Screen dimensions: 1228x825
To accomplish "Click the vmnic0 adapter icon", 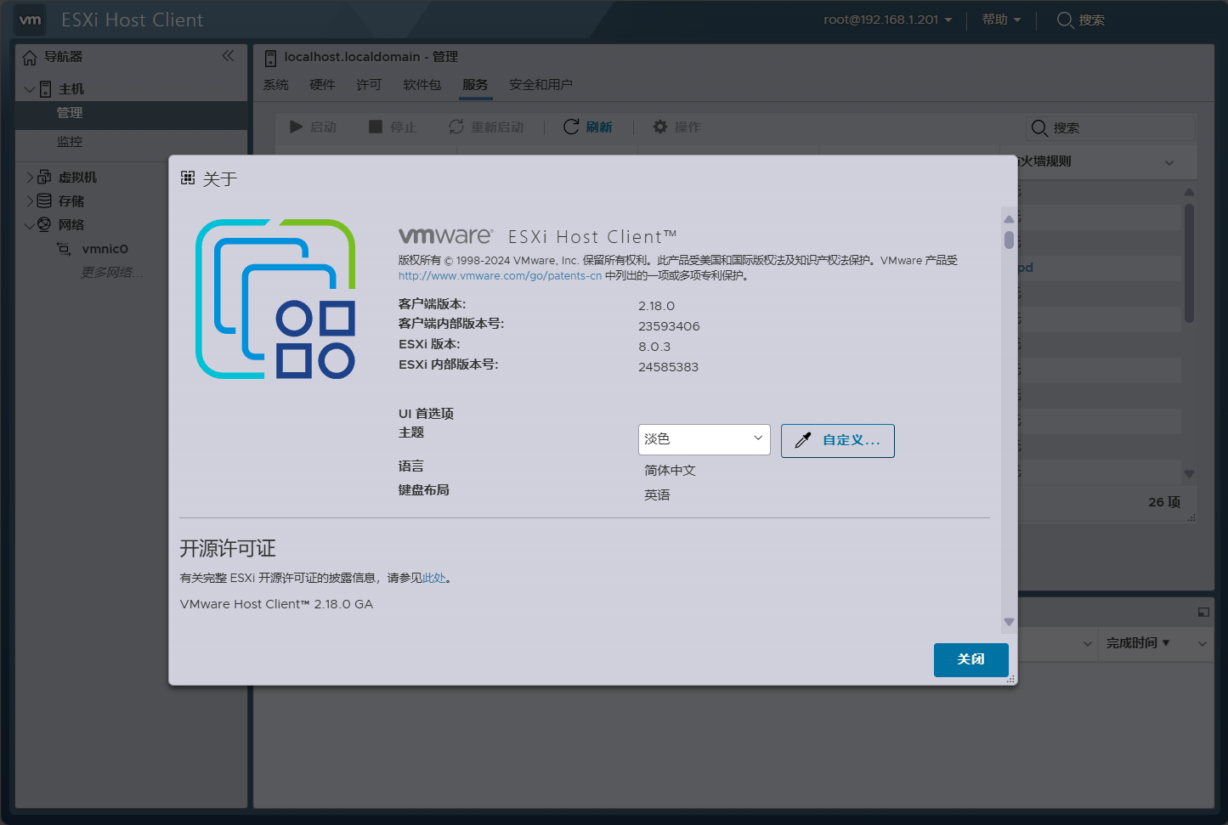I will 64,249.
